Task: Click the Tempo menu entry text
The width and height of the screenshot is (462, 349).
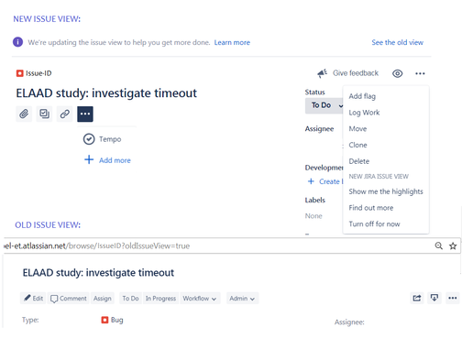Action: [x=110, y=139]
